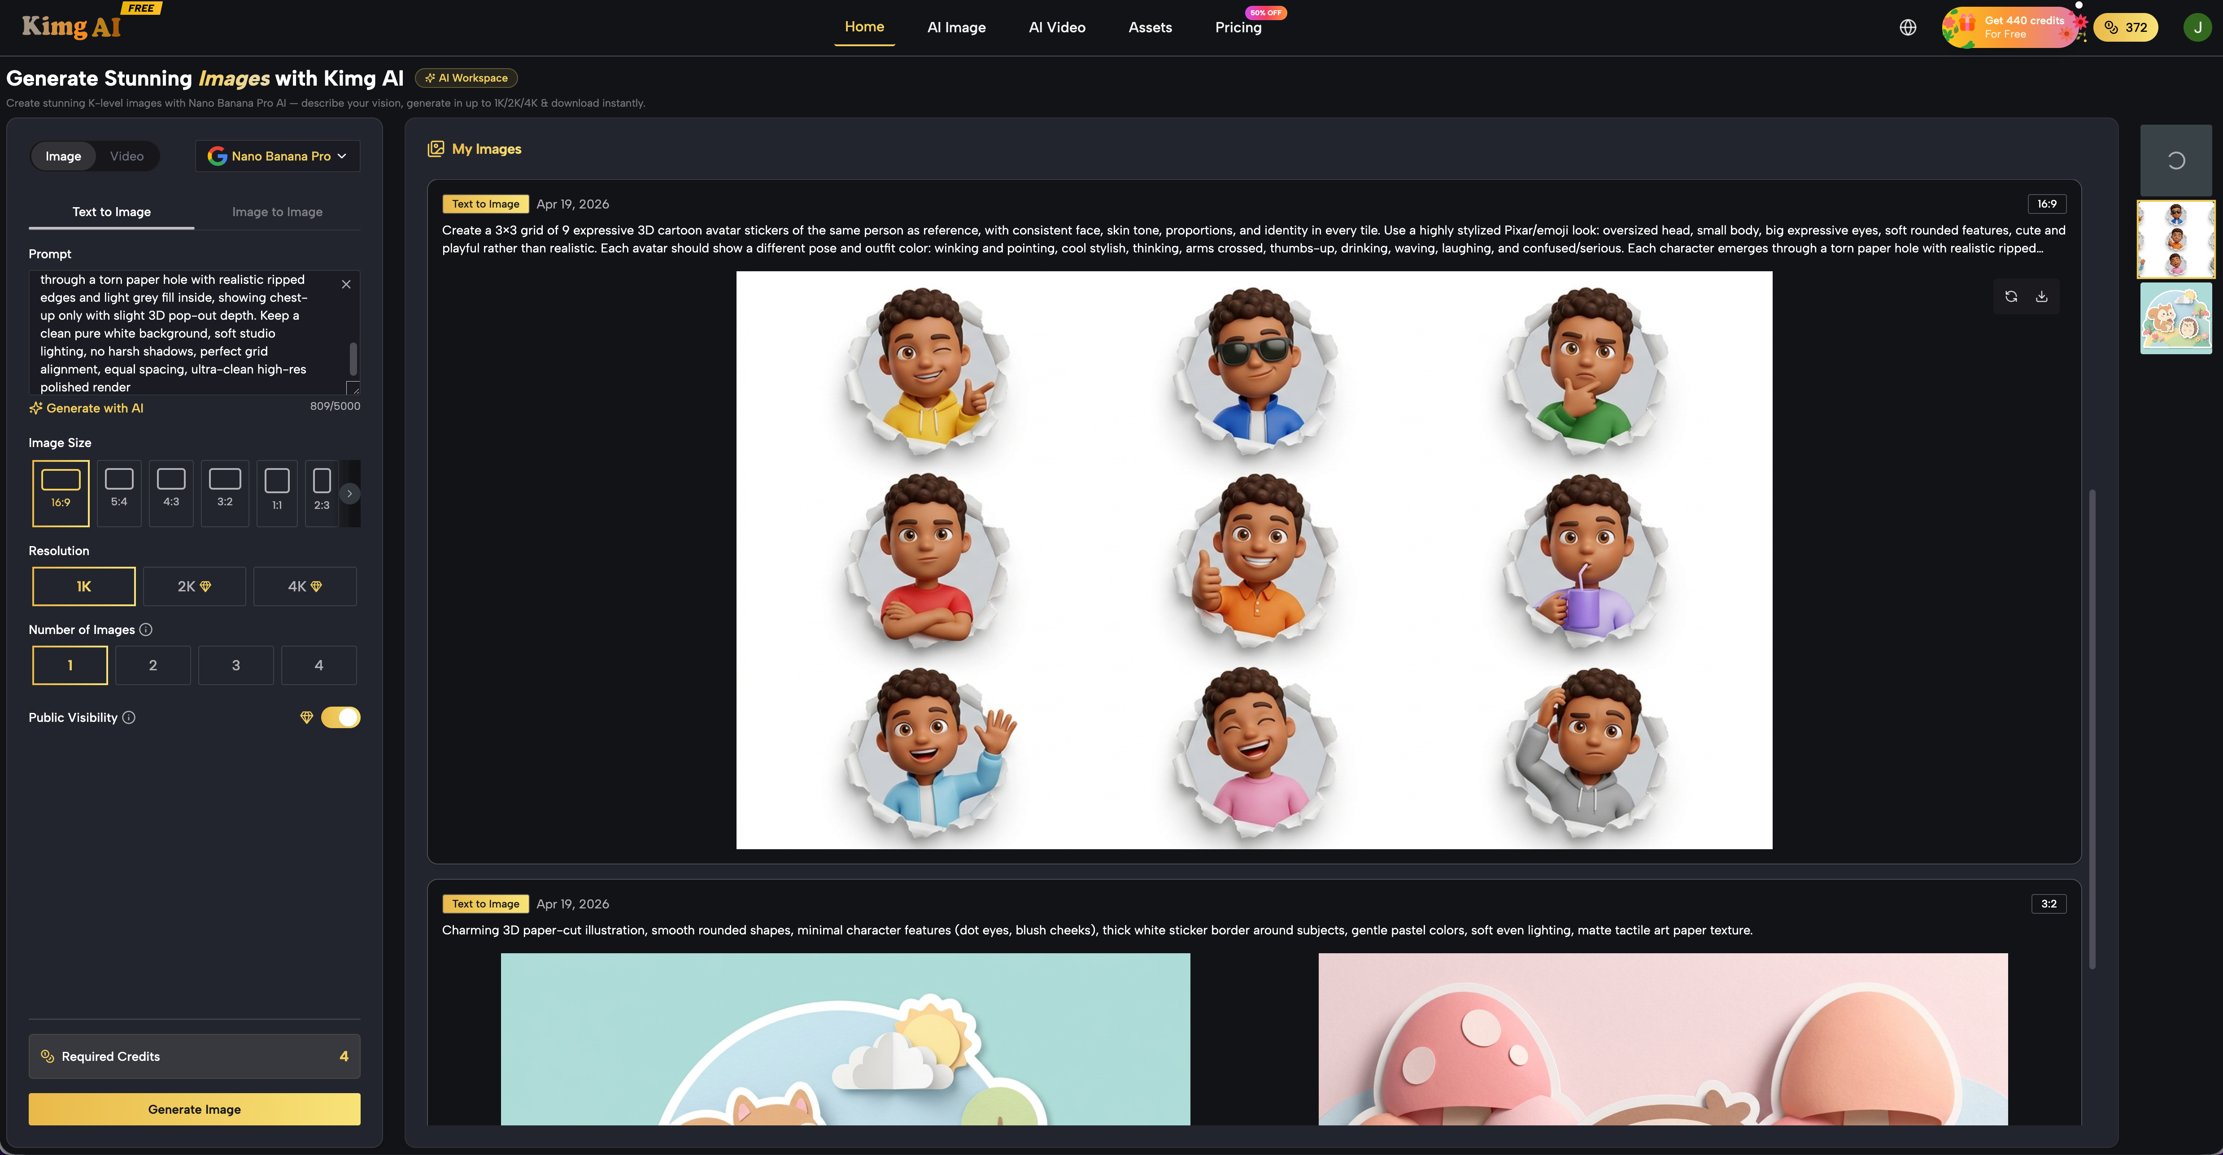Switch to the Image to Image tab

point(276,211)
